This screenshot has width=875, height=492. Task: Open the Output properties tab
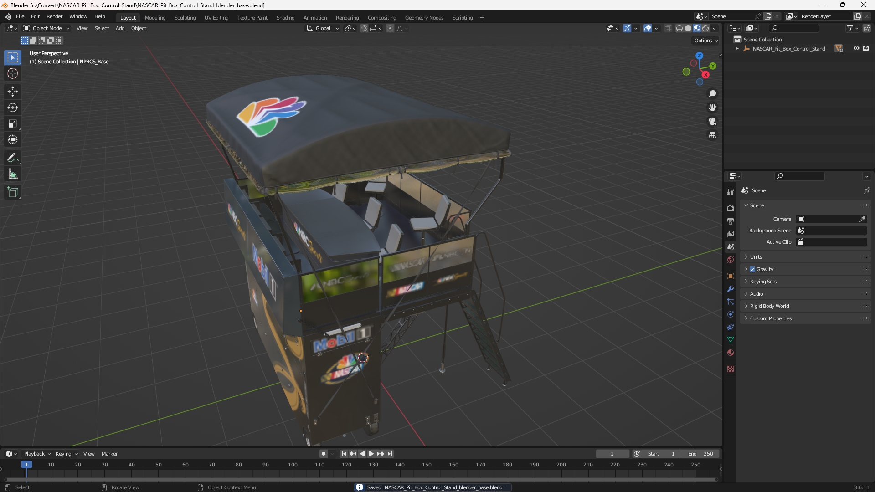click(731, 221)
